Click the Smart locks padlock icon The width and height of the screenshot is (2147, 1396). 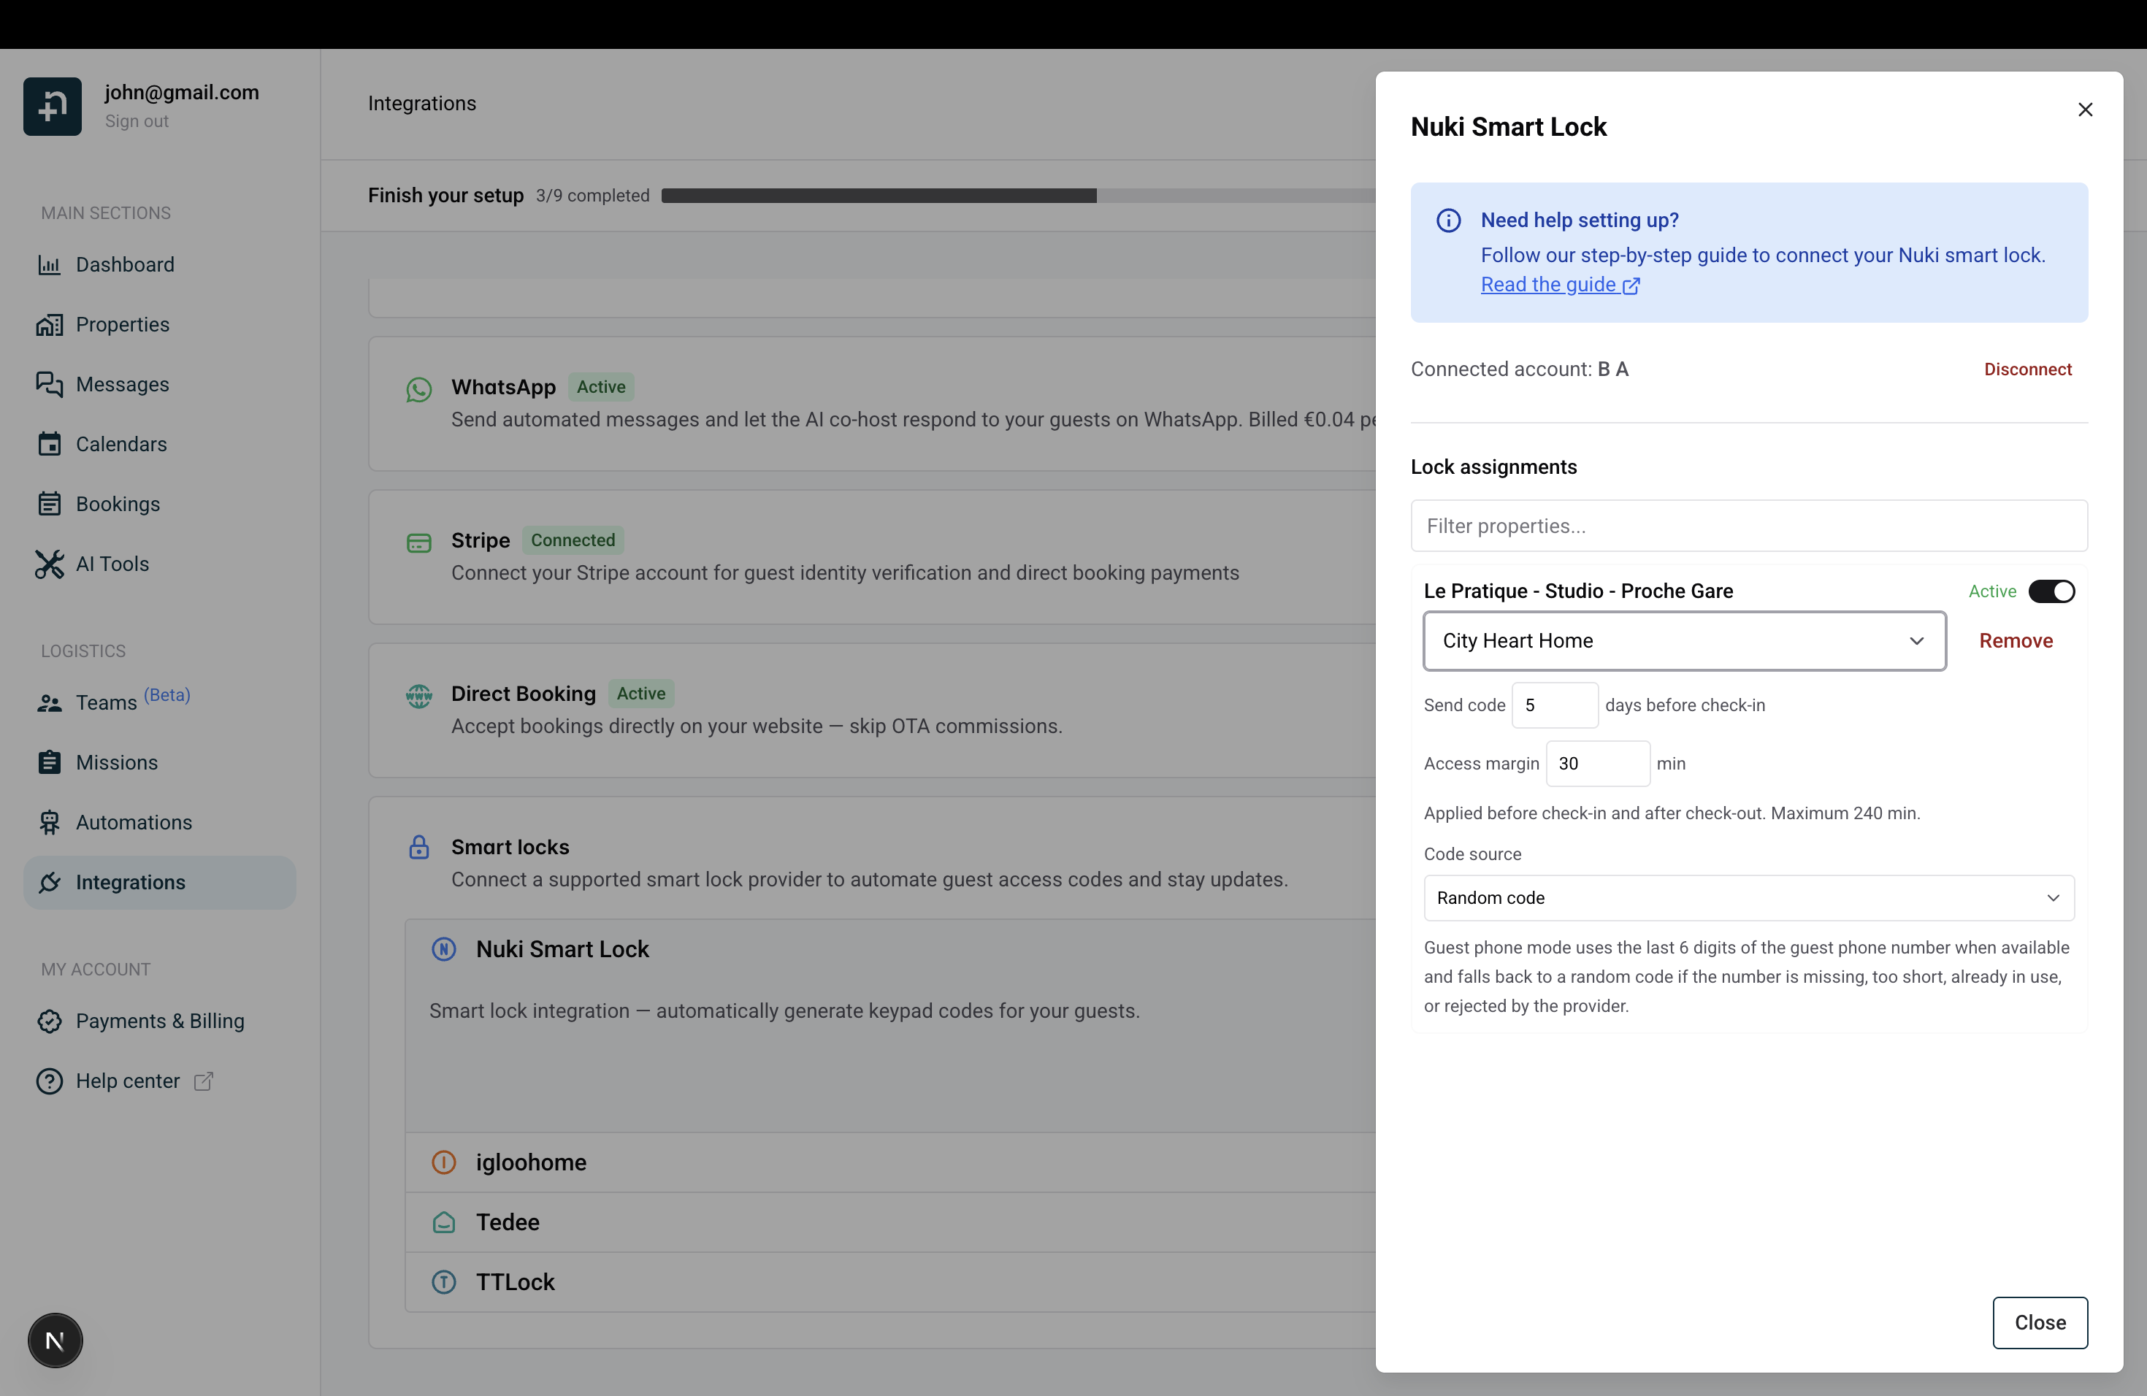click(x=418, y=848)
